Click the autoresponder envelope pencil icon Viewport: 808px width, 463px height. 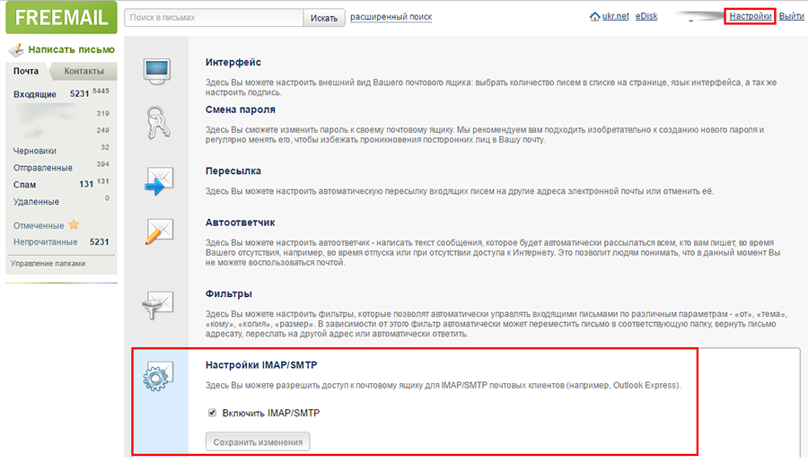tap(159, 231)
